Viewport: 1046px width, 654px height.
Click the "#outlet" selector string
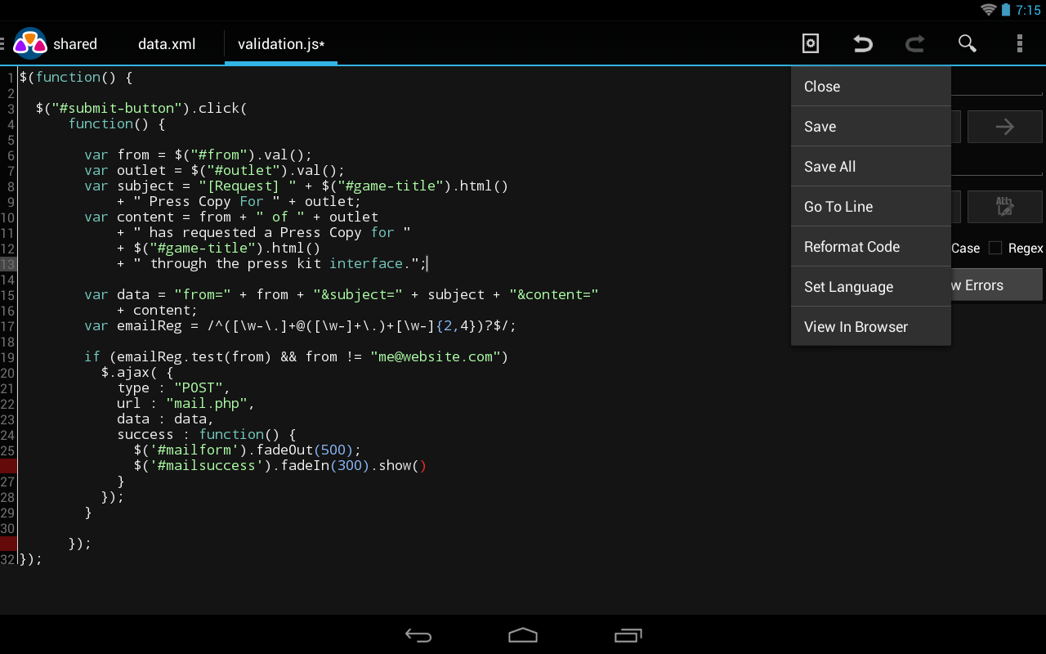(243, 170)
